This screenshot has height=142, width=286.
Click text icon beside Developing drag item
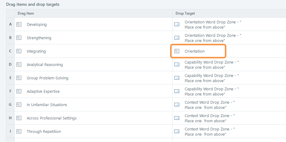tap(19, 24)
